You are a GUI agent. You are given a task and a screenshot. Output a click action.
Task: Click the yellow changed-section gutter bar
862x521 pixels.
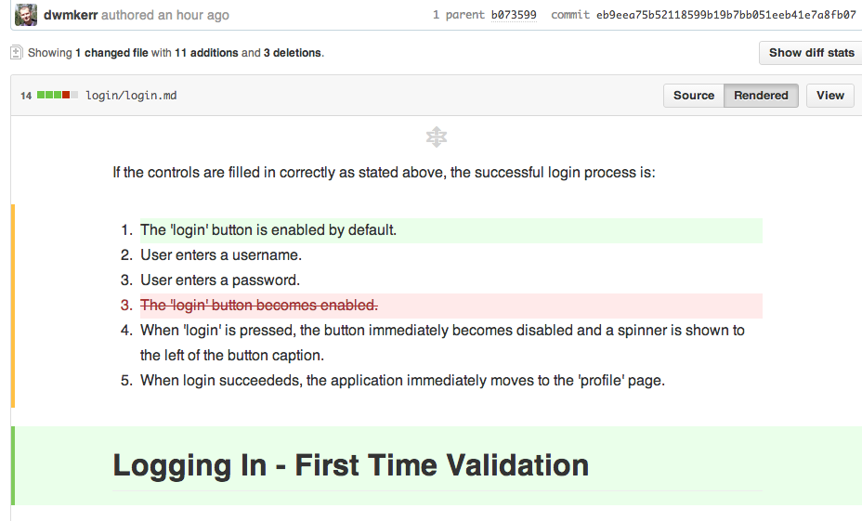13,306
